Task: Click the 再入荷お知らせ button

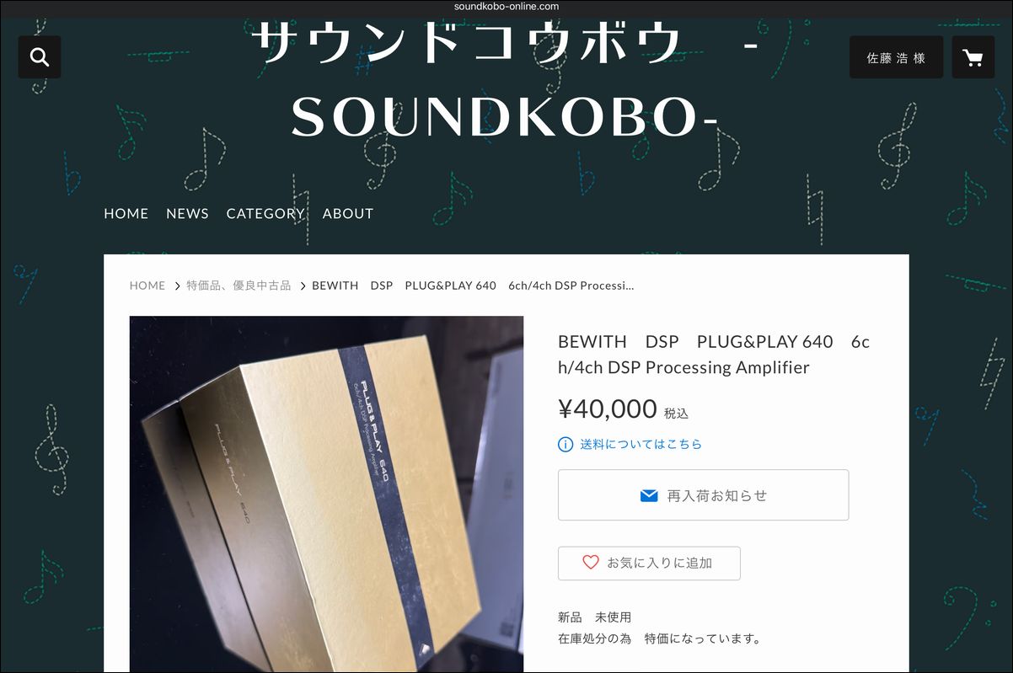Action: (x=703, y=495)
